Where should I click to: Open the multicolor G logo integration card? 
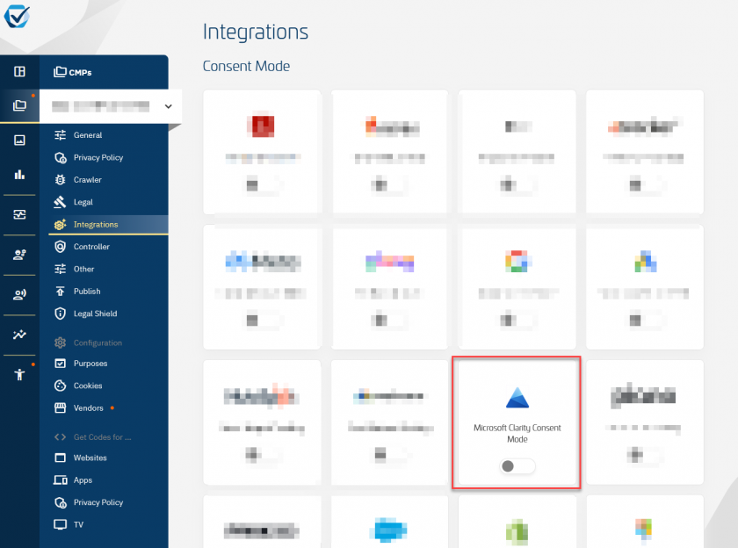[517, 287]
